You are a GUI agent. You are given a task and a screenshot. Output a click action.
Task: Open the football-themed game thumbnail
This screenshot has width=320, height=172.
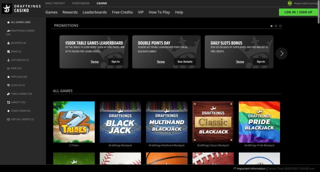click(x=213, y=158)
